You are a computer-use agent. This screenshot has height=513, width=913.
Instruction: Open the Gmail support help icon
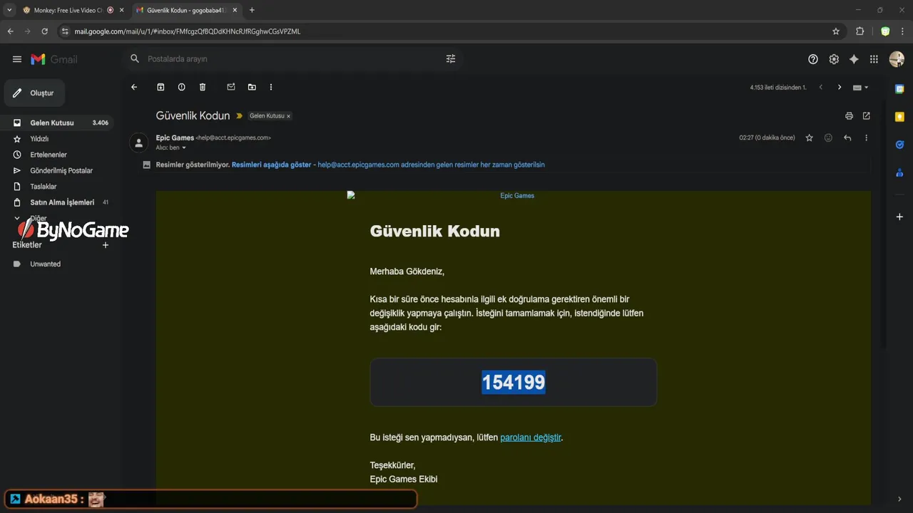click(813, 59)
